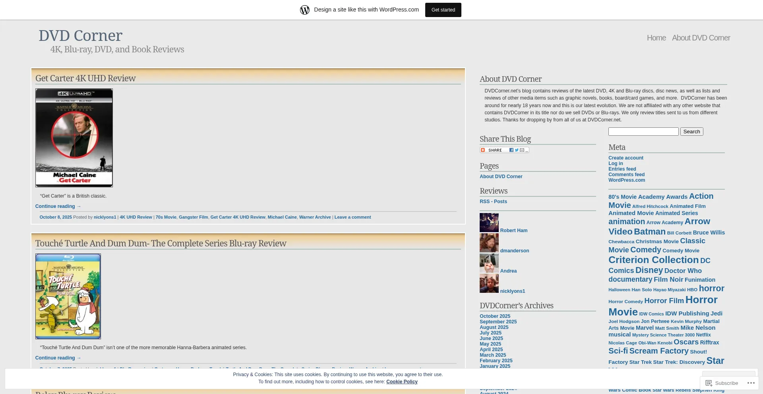Click the orange plus share icon
The height and width of the screenshot is (394, 763).
point(483,150)
